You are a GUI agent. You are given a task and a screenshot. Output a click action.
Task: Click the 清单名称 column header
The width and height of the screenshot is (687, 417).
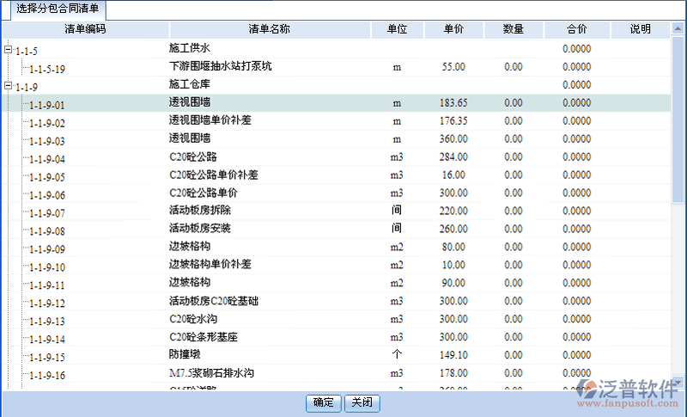coord(269,29)
